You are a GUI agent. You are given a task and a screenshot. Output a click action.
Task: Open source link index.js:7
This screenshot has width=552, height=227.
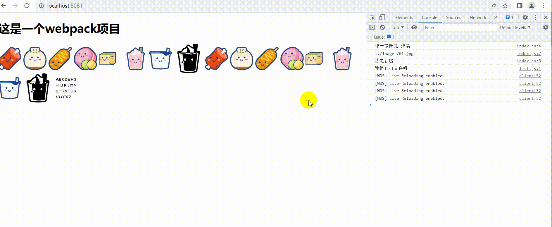click(529, 54)
